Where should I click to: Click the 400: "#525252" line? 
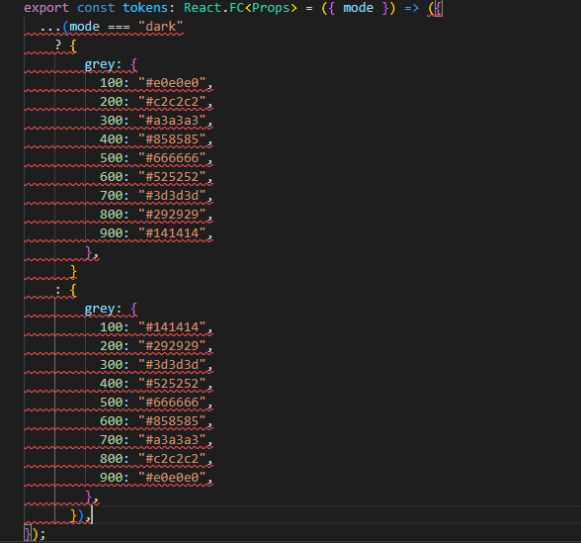[x=156, y=384]
